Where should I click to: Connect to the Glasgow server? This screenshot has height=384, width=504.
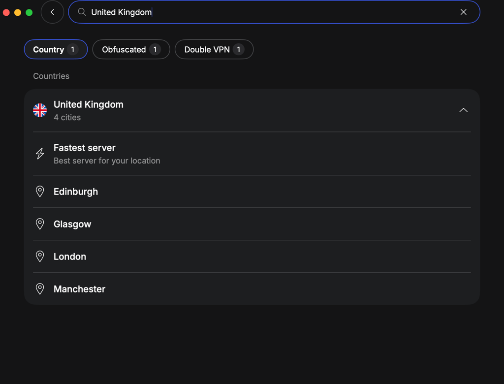point(252,224)
